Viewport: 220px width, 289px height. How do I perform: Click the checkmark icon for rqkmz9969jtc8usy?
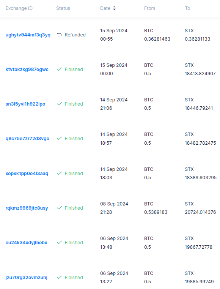(59, 208)
